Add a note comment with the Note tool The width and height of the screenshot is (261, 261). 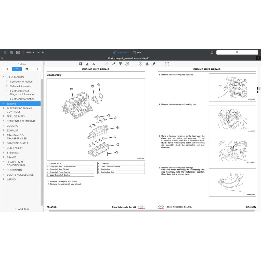coord(140,64)
